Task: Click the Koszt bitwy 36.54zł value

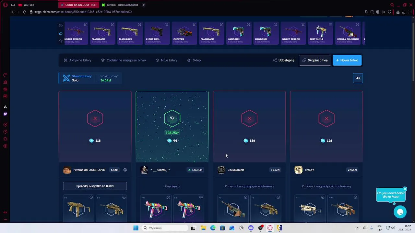Action: [106, 80]
